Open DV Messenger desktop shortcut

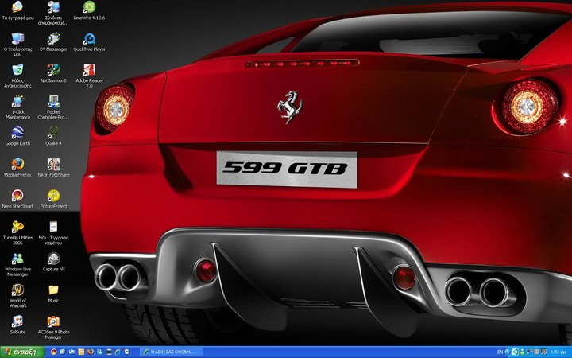(53, 41)
